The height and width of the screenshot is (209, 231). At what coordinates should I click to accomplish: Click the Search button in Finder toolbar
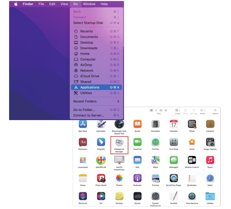215,110
